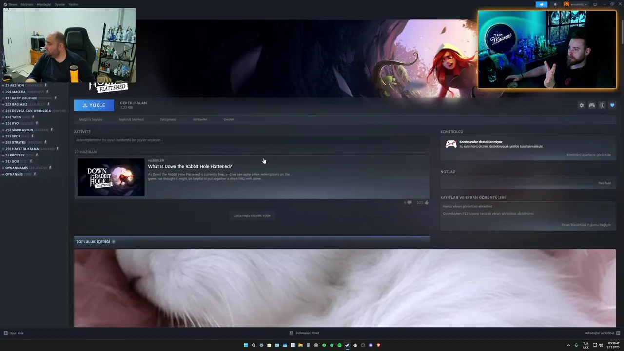Expand the 27) SPOR collection

(3, 136)
